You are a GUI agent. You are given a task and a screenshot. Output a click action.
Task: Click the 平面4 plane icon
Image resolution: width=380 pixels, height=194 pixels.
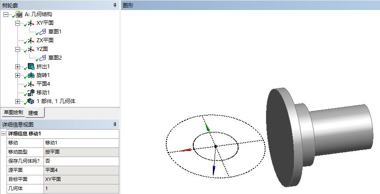point(30,84)
